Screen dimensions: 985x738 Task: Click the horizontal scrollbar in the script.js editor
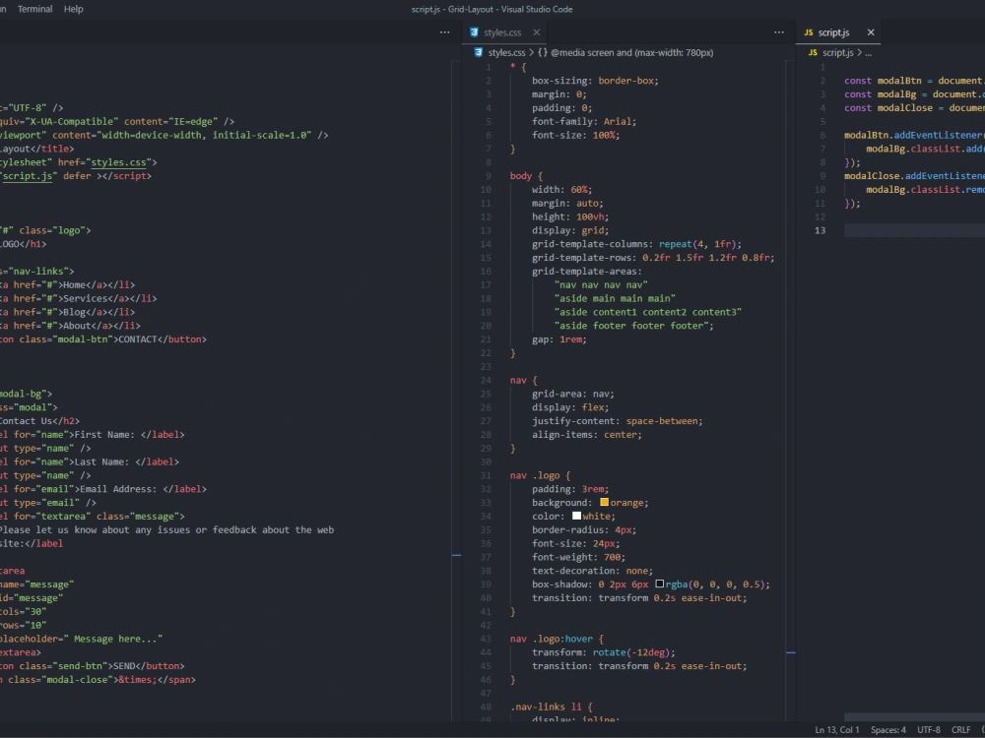coord(914,716)
